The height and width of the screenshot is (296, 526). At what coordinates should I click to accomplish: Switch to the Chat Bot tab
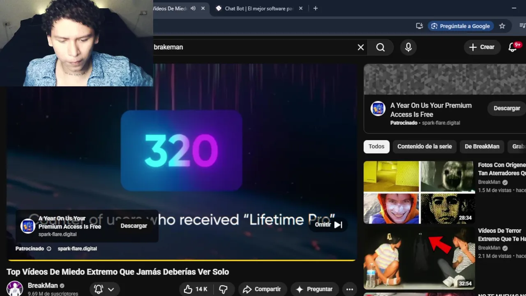[259, 8]
